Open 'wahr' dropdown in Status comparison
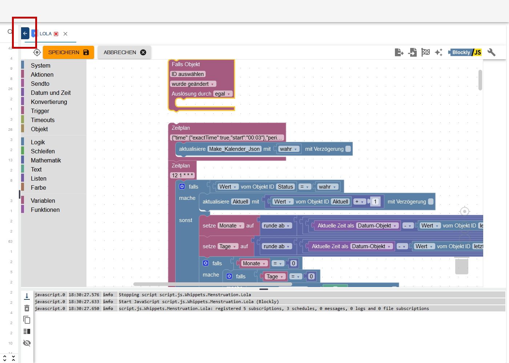The image size is (509, 363). coord(328,187)
